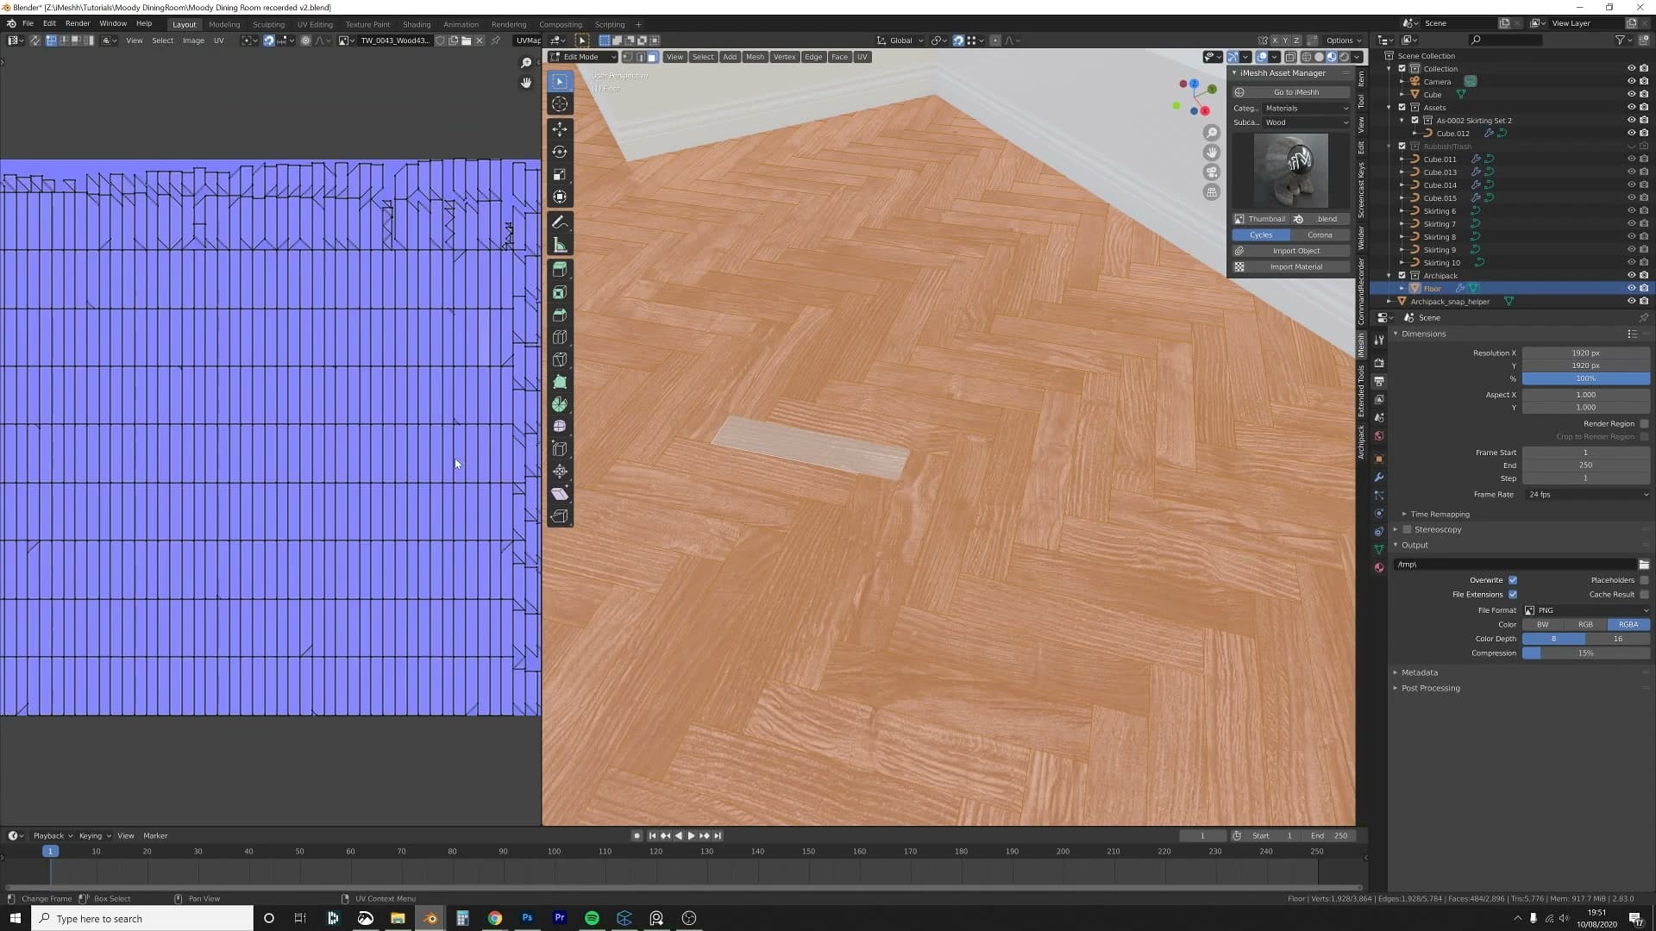Select the Poly Build tool
The height and width of the screenshot is (931, 1656).
(560, 382)
